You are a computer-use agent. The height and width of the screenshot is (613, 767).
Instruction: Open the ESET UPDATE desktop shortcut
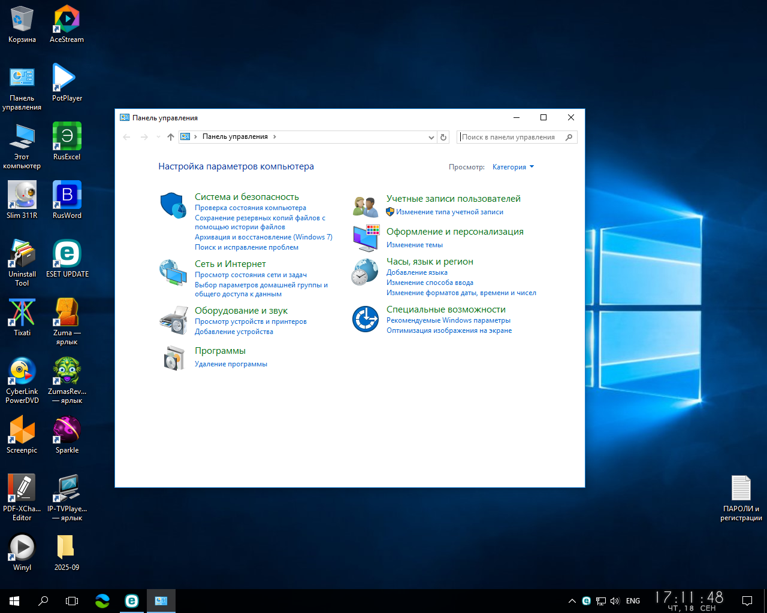pyautogui.click(x=67, y=259)
